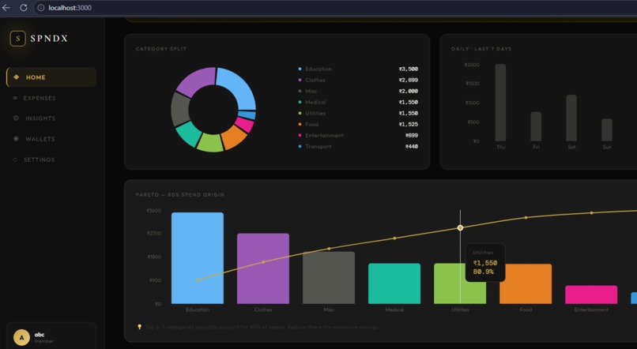Click the Utilities ₹1,550 tooltip
This screenshot has height=349, width=637.
coord(485,263)
